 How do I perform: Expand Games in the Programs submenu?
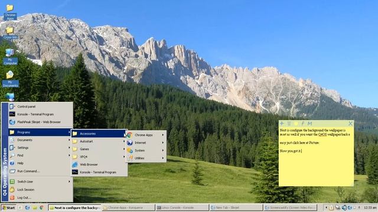[99, 149]
